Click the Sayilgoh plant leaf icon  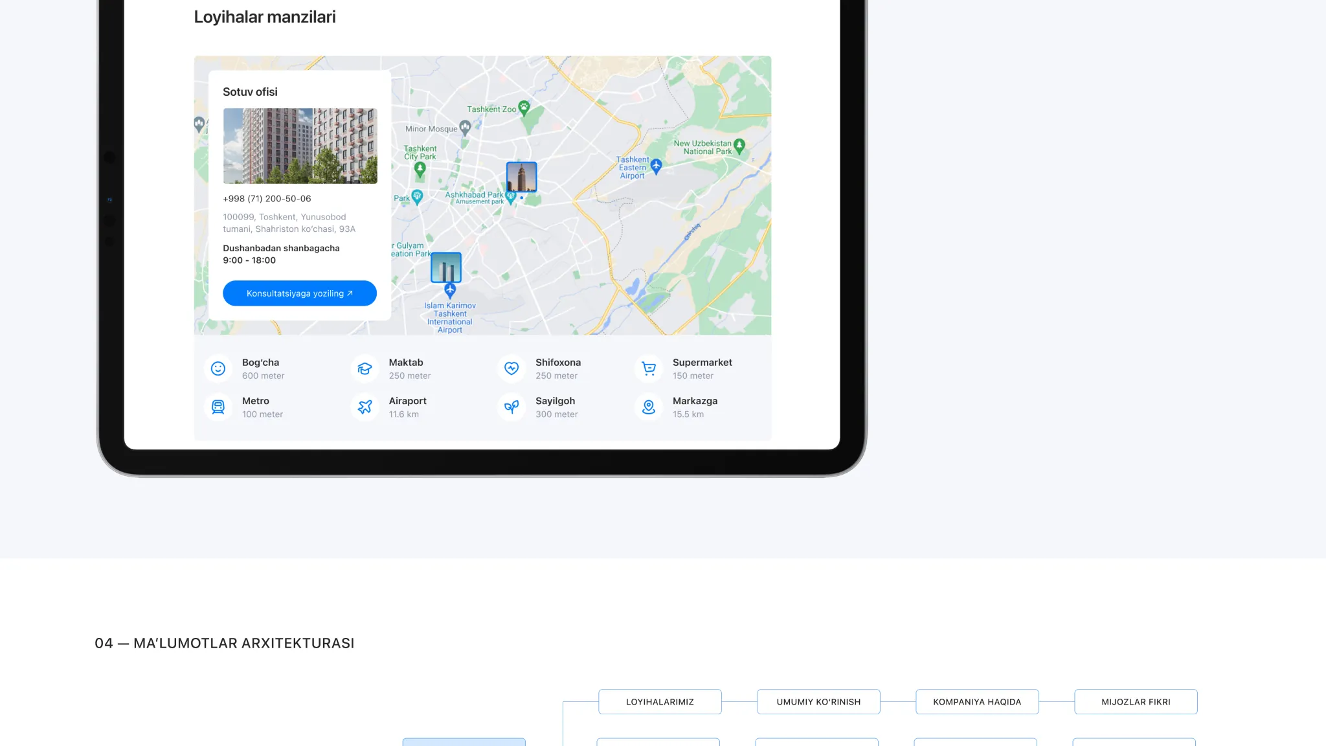click(x=511, y=407)
